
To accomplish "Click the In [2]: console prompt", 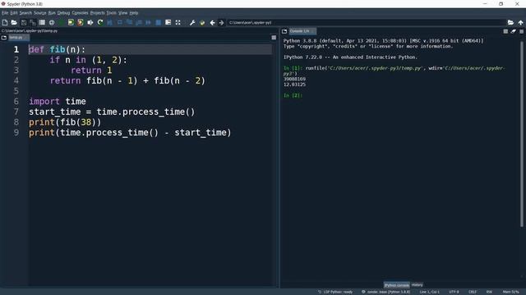I will (293, 95).
